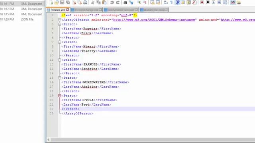Collapse the Person block at line 15
The width and height of the screenshot is (255, 143).
point(59,78)
